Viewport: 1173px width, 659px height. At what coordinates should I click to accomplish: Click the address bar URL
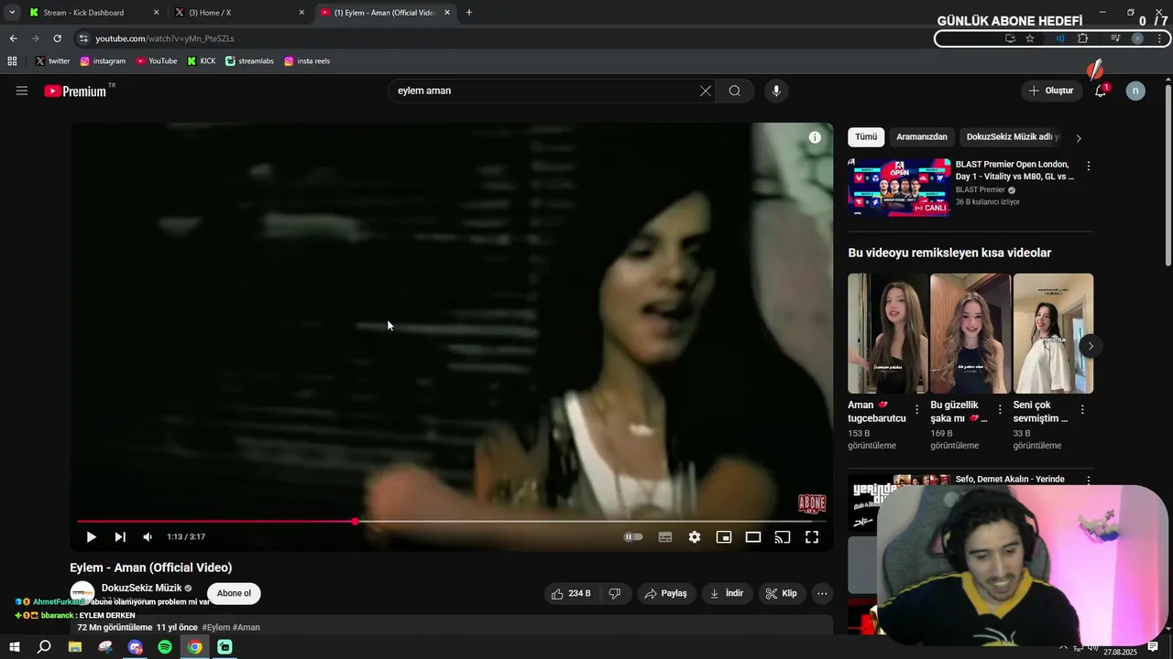coord(165,38)
